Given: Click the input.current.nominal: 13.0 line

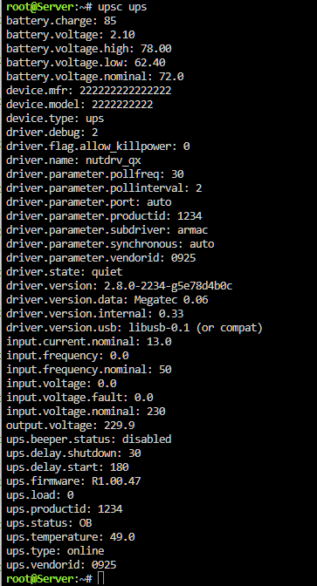Looking at the screenshot, I should [89, 342].
